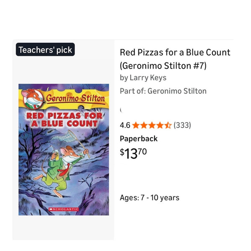Click the Ages 7 - 10 years text
251x251 pixels.
(x=149, y=197)
